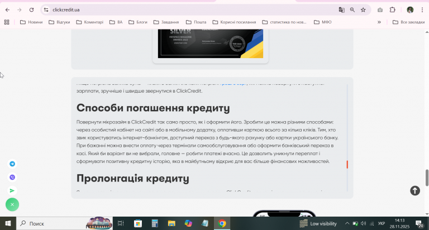Open the Google Translate page icon
Screen dimensions: 429x230
pos(341,10)
